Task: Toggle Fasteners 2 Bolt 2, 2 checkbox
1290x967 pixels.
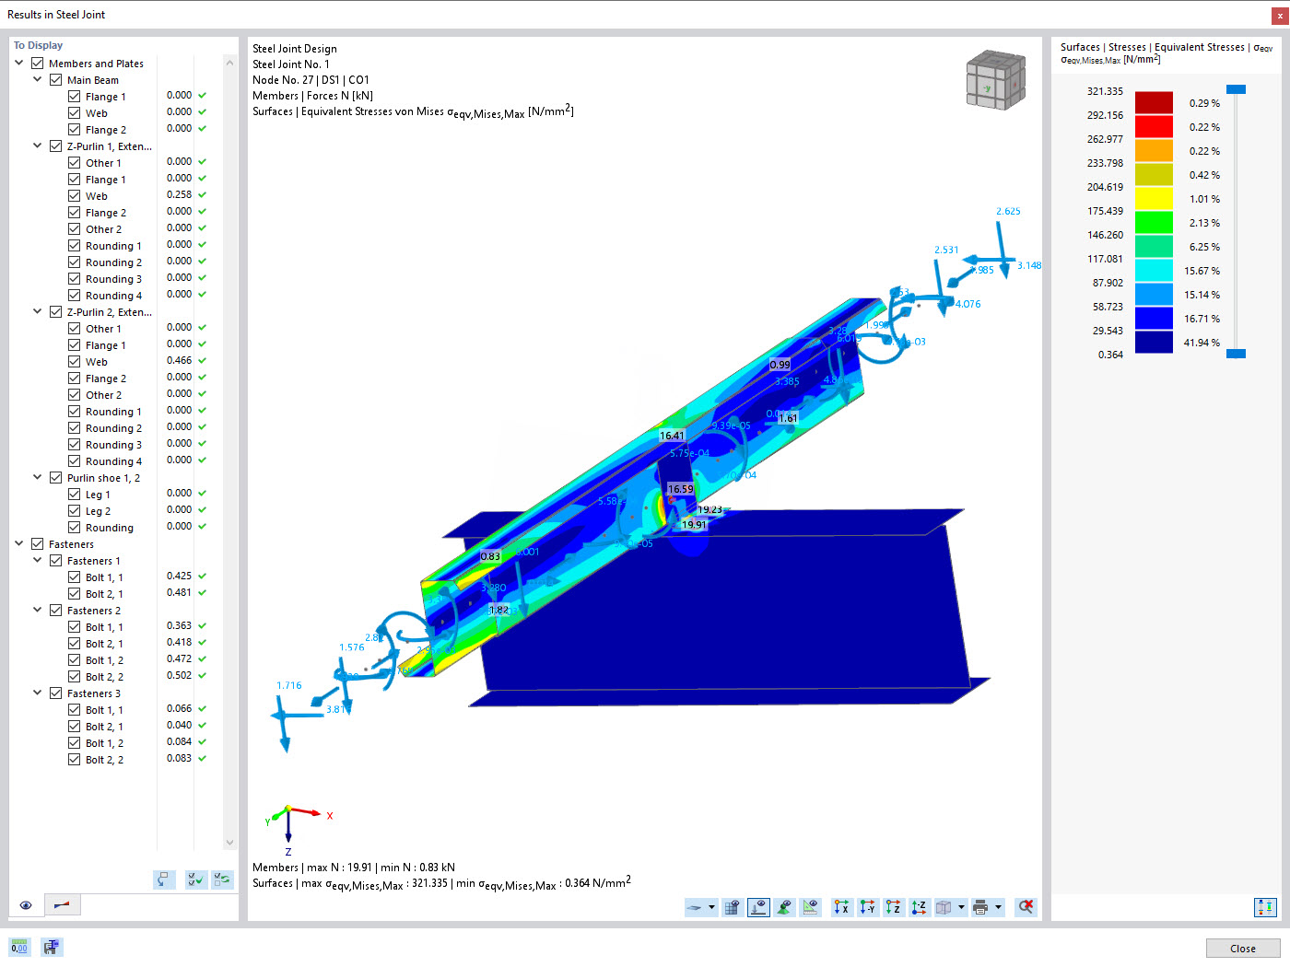Action: coord(75,677)
